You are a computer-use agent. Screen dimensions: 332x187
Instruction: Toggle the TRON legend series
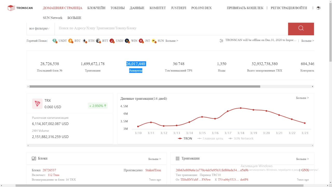pyautogui.click(x=185, y=138)
